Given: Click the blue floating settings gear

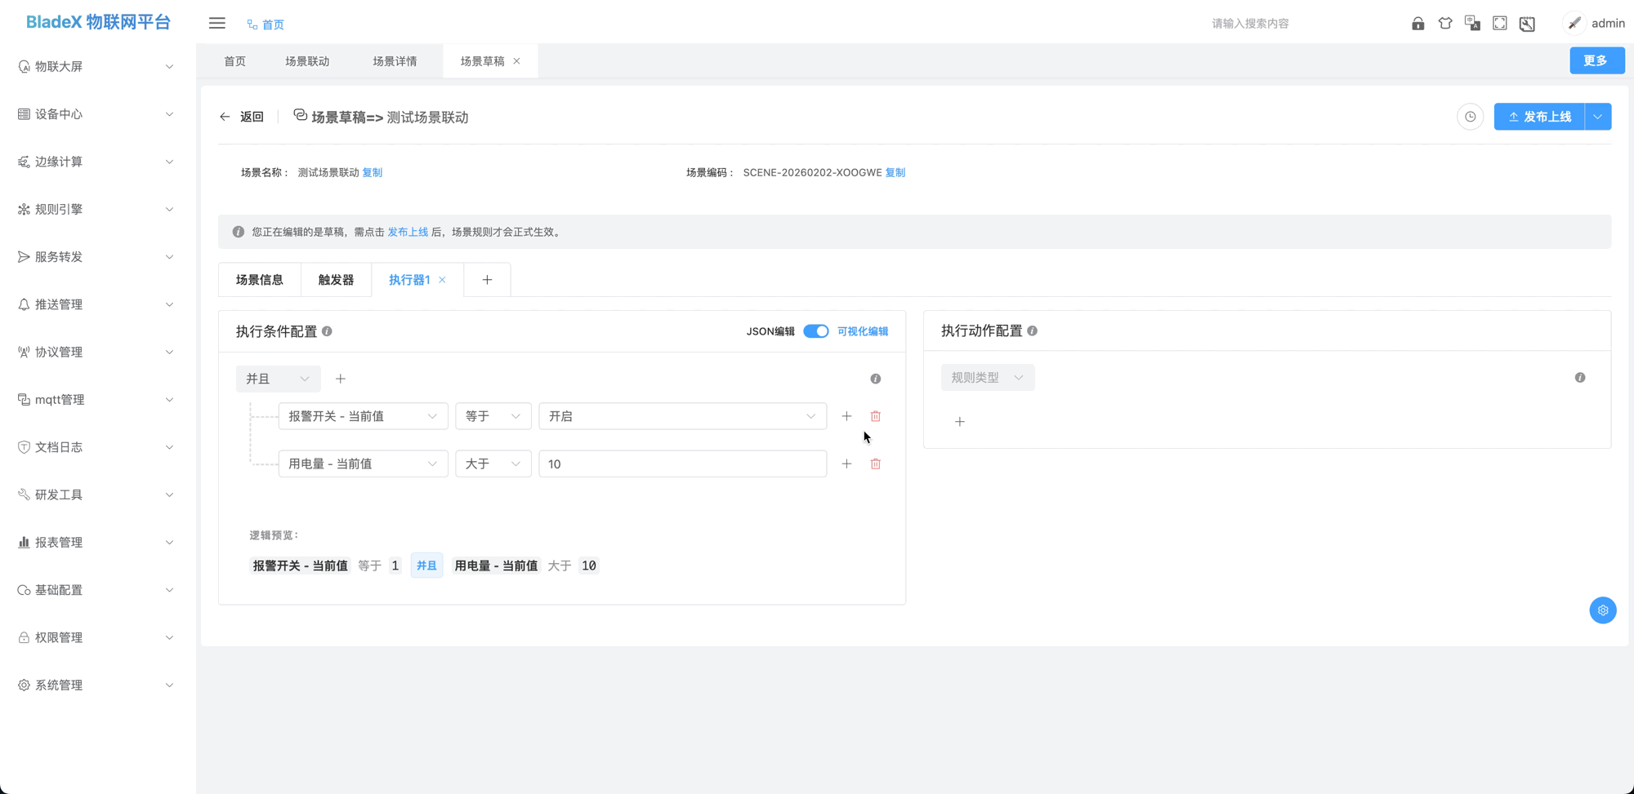Looking at the screenshot, I should 1602,610.
